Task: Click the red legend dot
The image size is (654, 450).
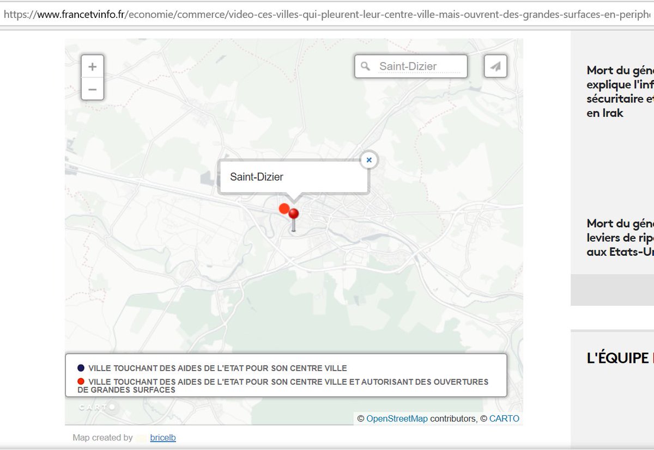Action: pyautogui.click(x=81, y=381)
